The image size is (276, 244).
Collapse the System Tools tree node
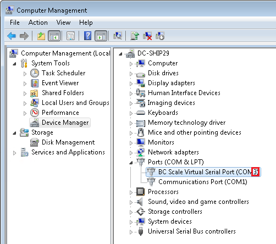(14, 64)
